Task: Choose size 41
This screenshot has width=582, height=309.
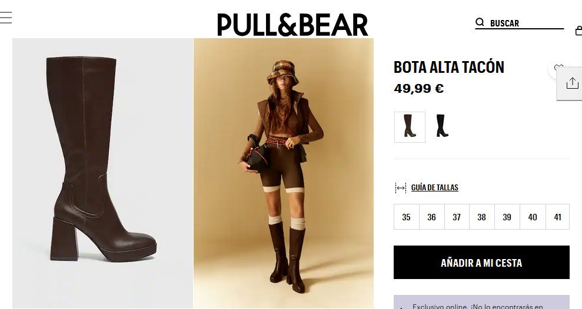Action: click(x=557, y=217)
